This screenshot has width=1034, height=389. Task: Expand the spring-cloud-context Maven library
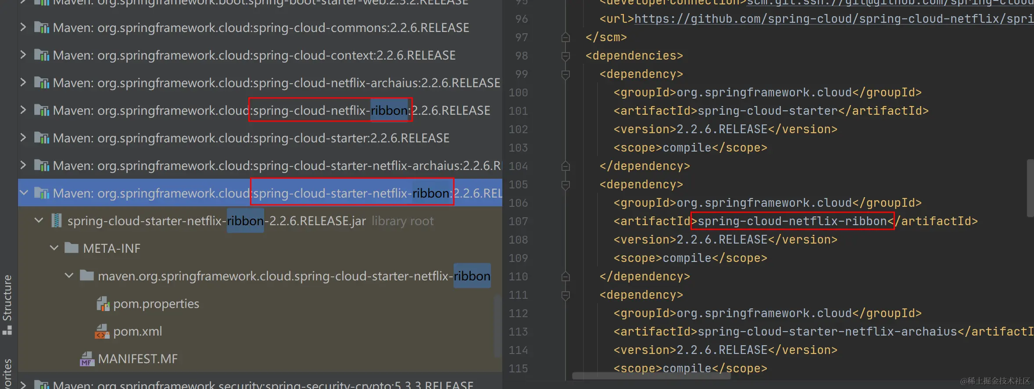(x=23, y=55)
